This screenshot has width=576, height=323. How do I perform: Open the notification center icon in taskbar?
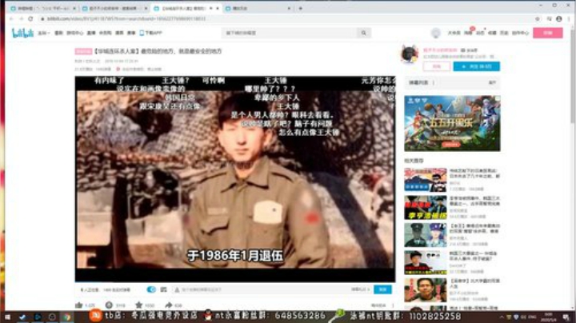pyautogui.click(x=566, y=317)
